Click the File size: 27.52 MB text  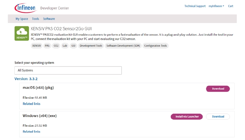35,125
